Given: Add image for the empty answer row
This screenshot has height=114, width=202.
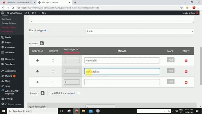Looking at the screenshot, I should (171, 82).
